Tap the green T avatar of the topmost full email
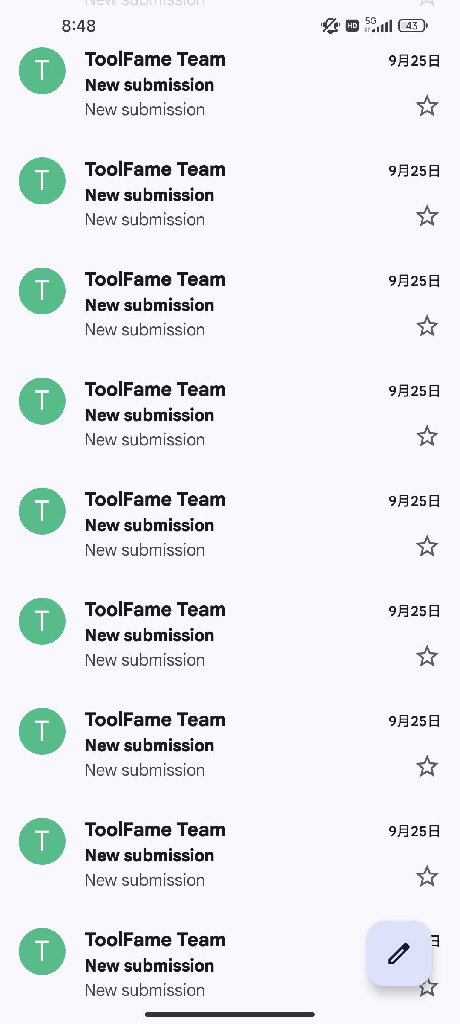The image size is (460, 1024). (x=42, y=71)
